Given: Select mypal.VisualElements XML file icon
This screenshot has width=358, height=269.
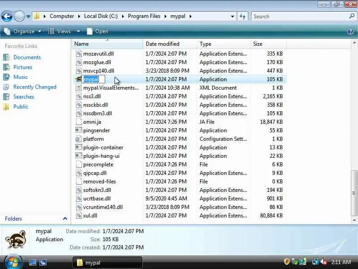Looking at the screenshot, I should [79, 87].
